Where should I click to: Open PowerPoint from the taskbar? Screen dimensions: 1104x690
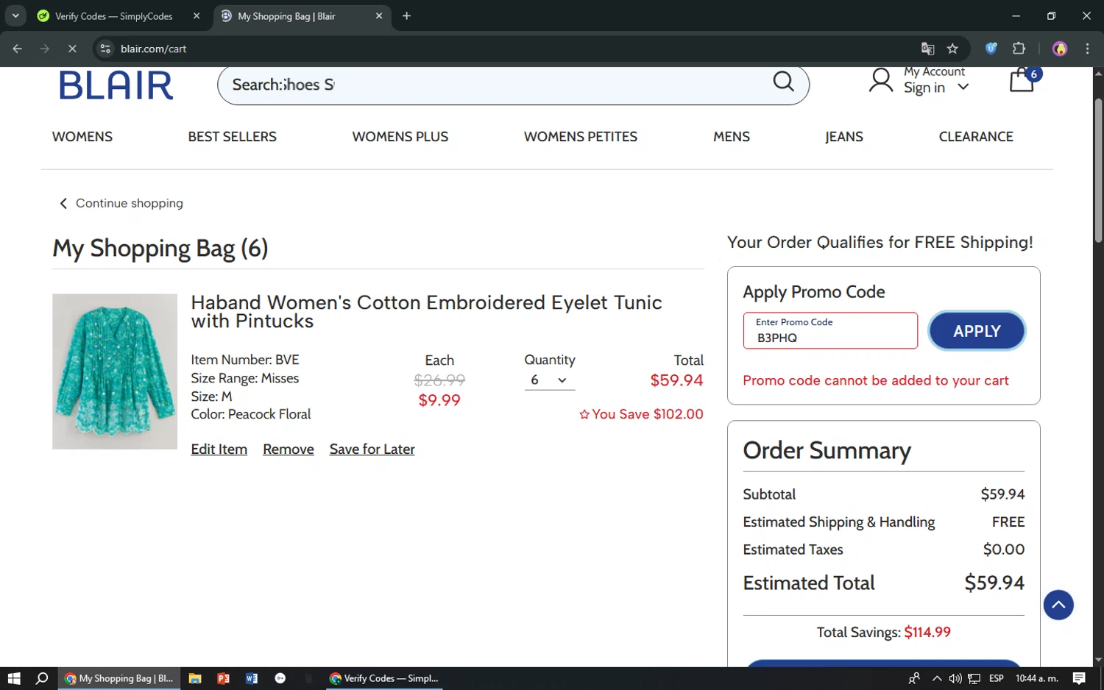click(x=224, y=678)
